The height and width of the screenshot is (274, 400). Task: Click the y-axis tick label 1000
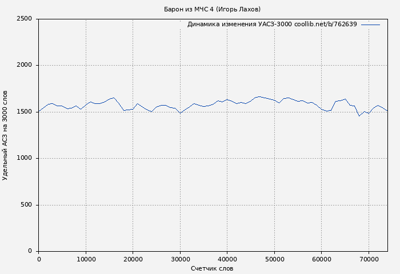24,159
